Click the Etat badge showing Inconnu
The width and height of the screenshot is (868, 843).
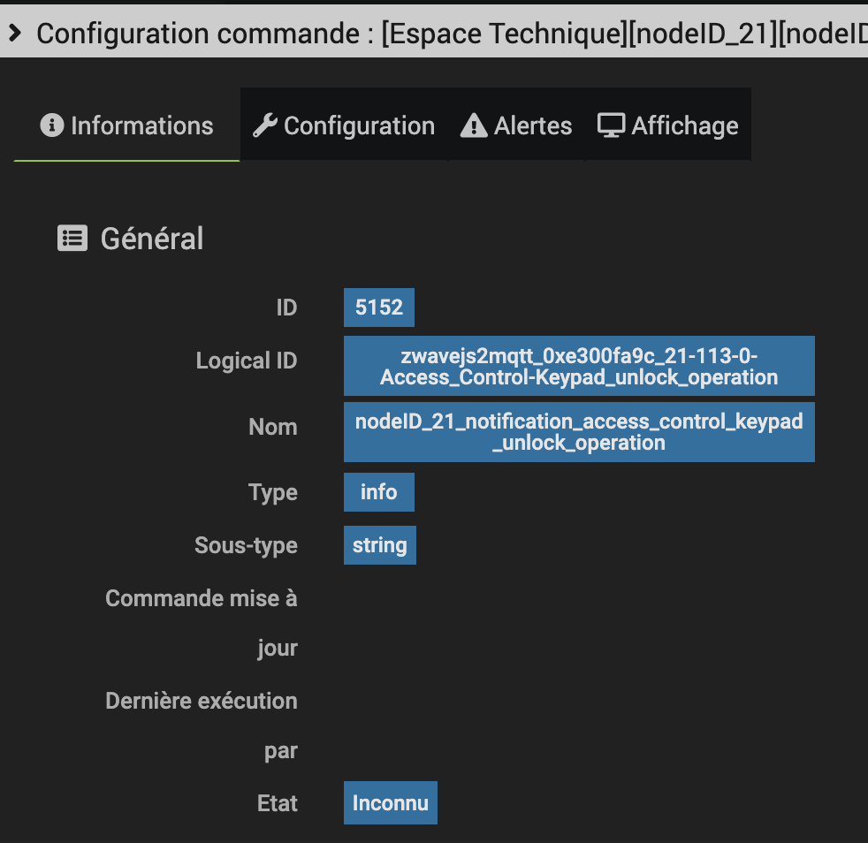pyautogui.click(x=390, y=803)
